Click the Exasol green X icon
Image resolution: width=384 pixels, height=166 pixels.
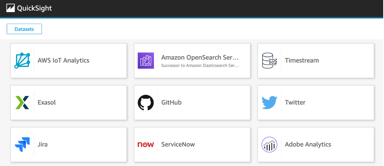[x=22, y=103]
